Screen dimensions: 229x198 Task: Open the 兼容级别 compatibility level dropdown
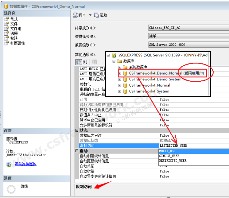(x=188, y=45)
